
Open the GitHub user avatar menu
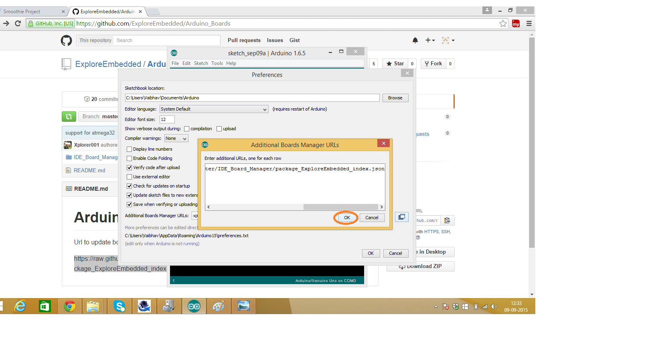tap(448, 40)
